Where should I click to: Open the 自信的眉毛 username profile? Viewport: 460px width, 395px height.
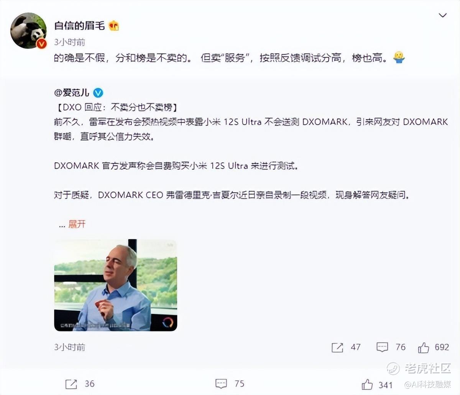[x=79, y=26]
